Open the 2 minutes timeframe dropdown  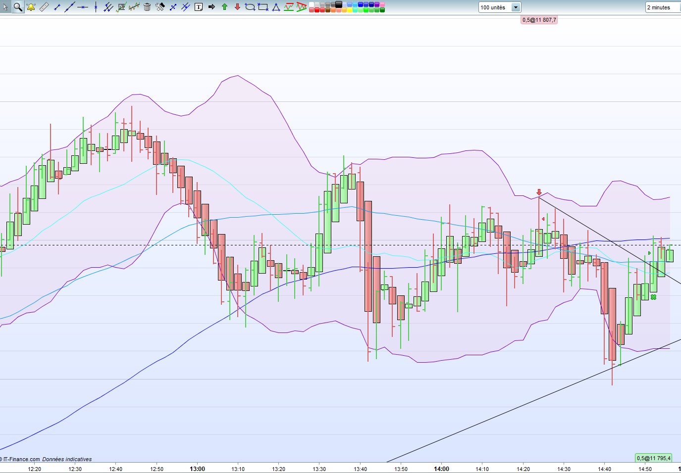[x=663, y=7]
